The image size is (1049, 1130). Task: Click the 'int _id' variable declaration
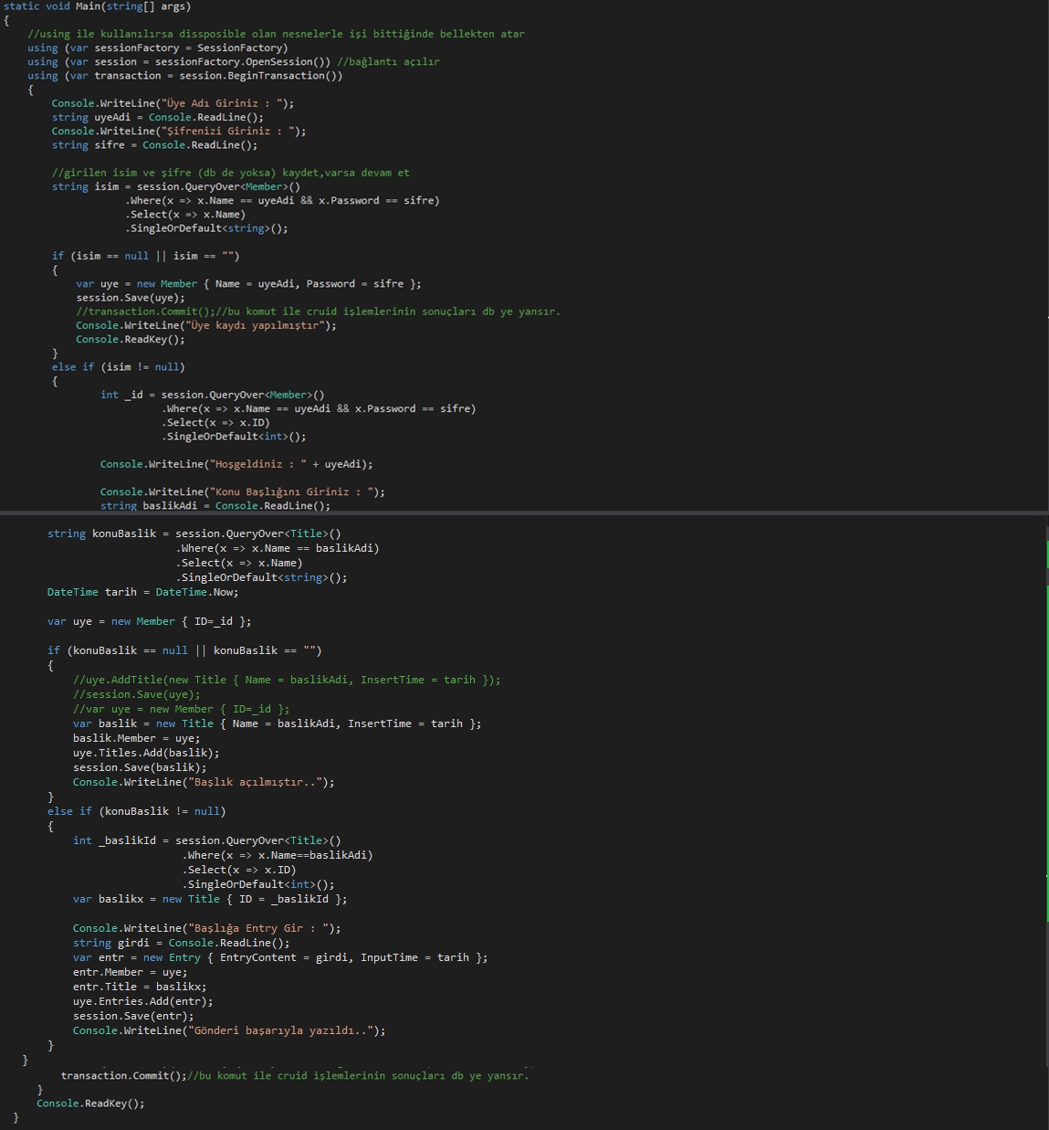121,395
